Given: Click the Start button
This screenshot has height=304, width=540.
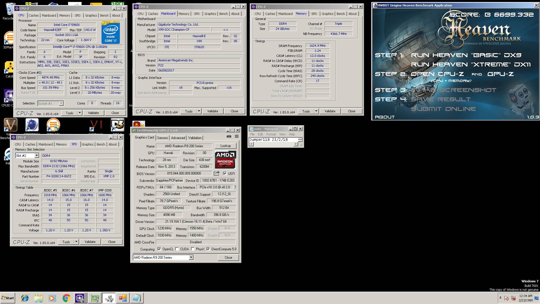Looking at the screenshot, I should (x=8, y=298).
